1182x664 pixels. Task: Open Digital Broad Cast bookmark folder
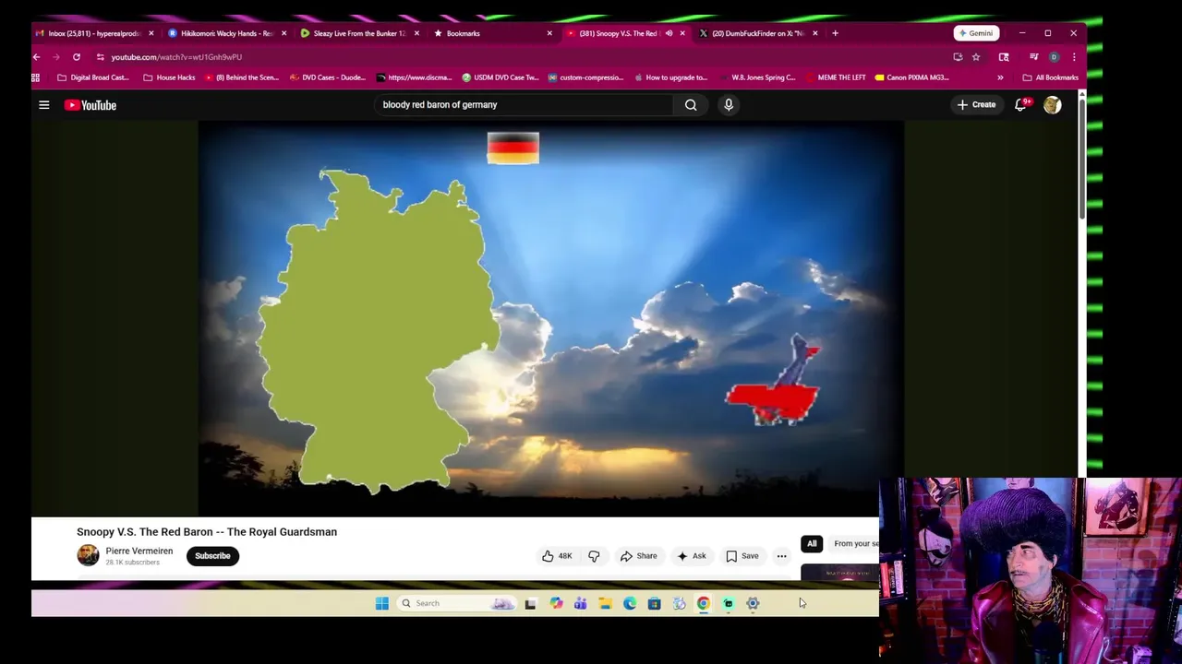[x=93, y=77]
